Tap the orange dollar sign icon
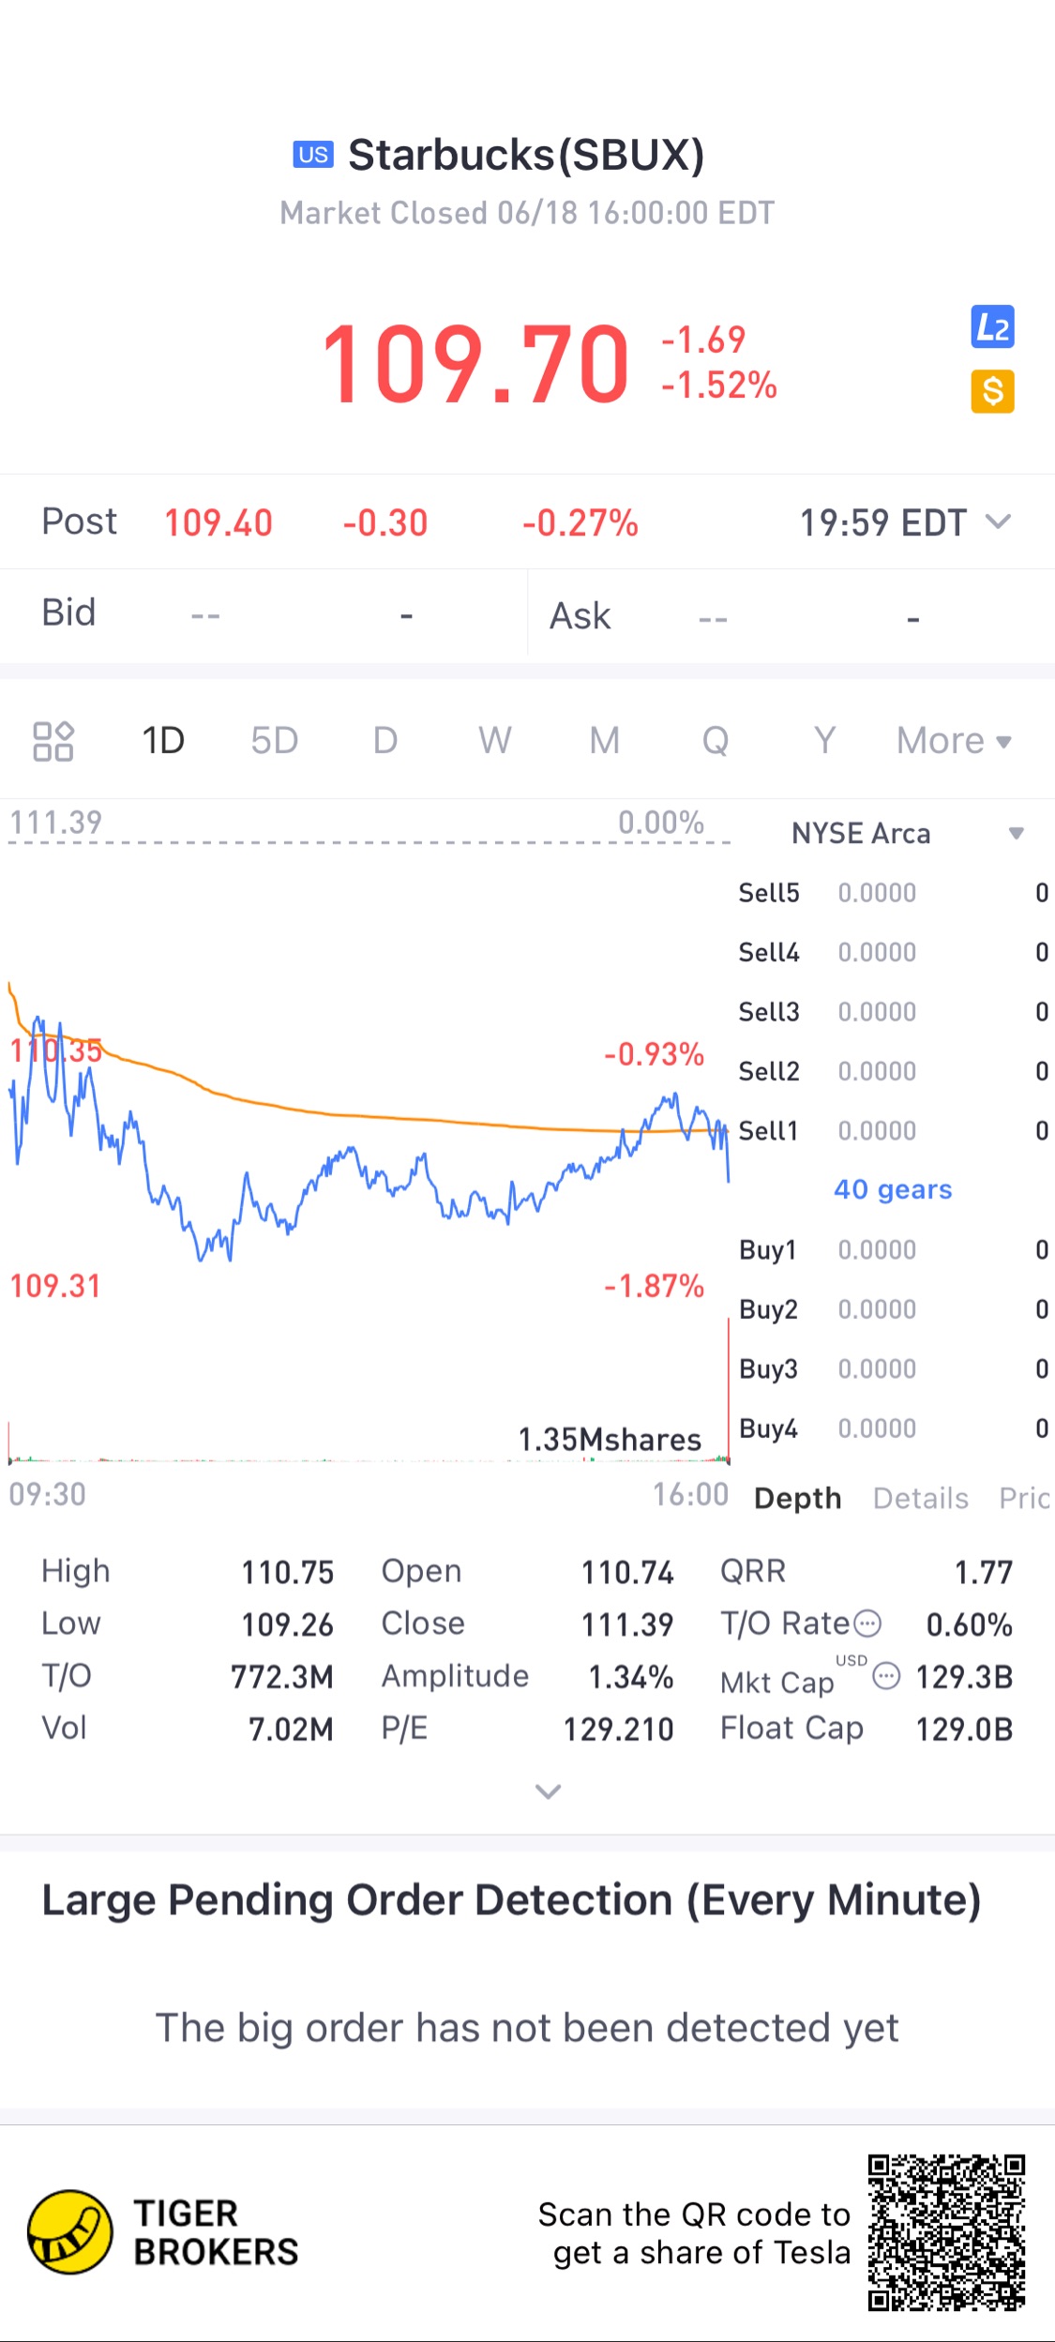This screenshot has height=2342, width=1055. [992, 391]
